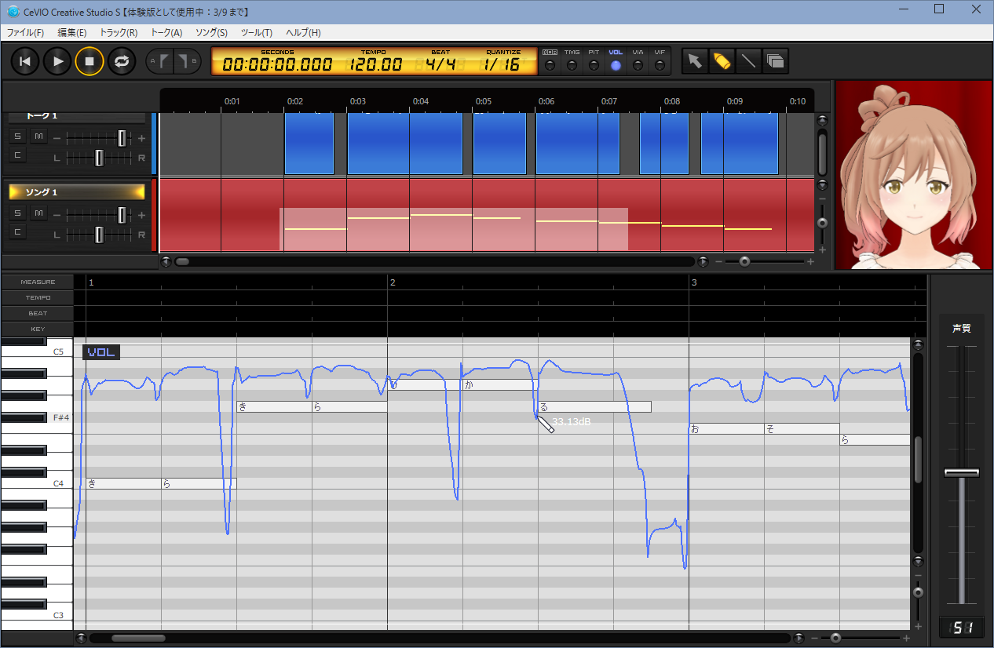994x648 pixels.
Task: Select the note る in measure 2
Action: pos(594,406)
